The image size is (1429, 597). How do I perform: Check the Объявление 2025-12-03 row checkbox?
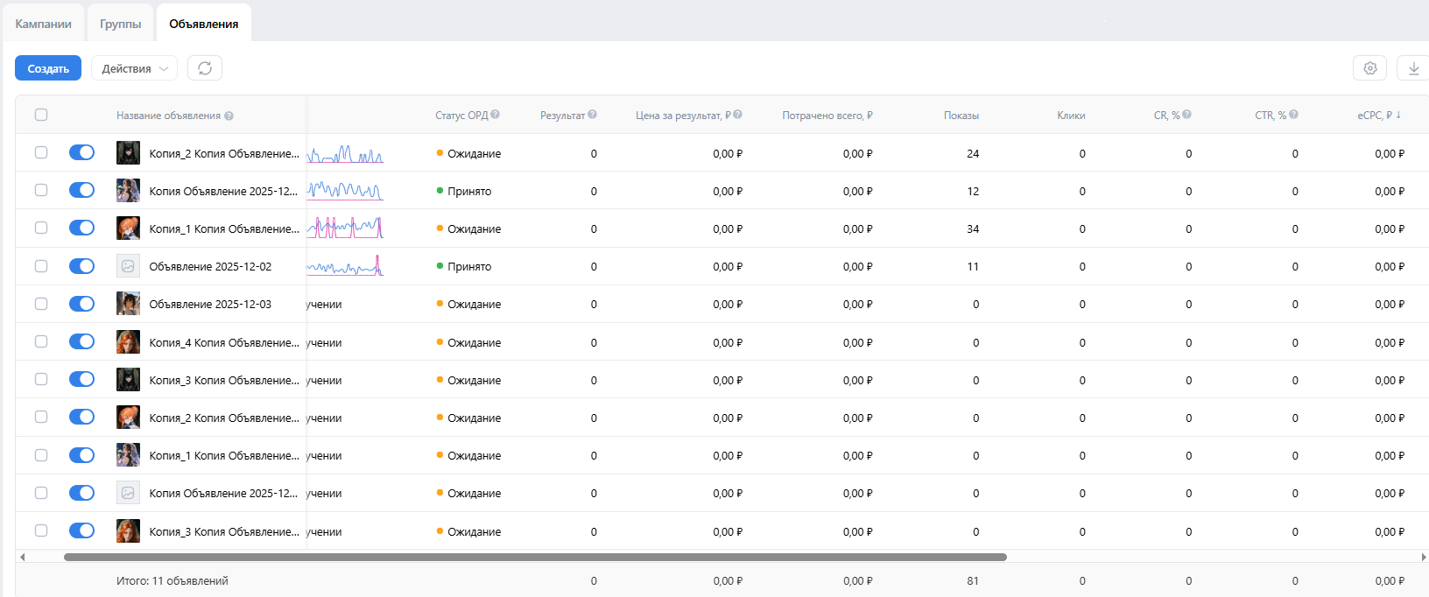(x=41, y=304)
